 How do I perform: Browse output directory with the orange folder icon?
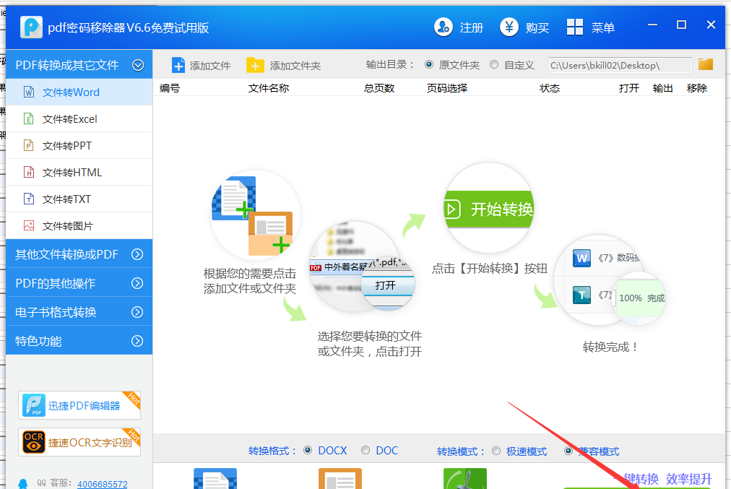tap(706, 64)
